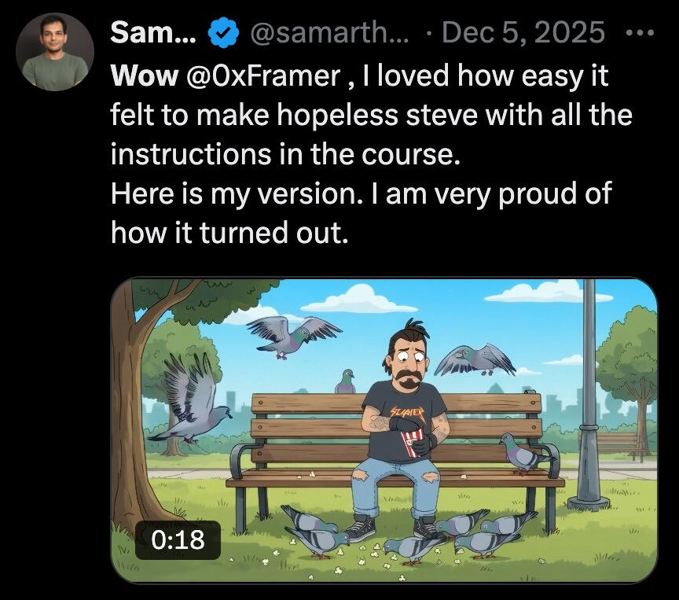Screen dimensions: 679x600
Task: Open the three-dot more options menu
Action: 640,32
